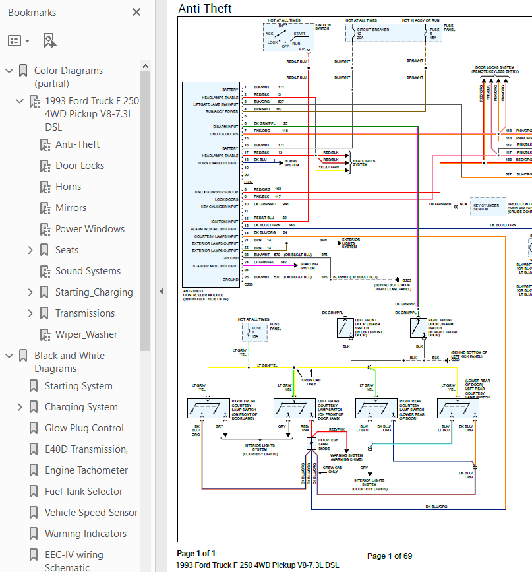
Task: Click the Glow Plug Control bookmark icon
Action: (34, 428)
